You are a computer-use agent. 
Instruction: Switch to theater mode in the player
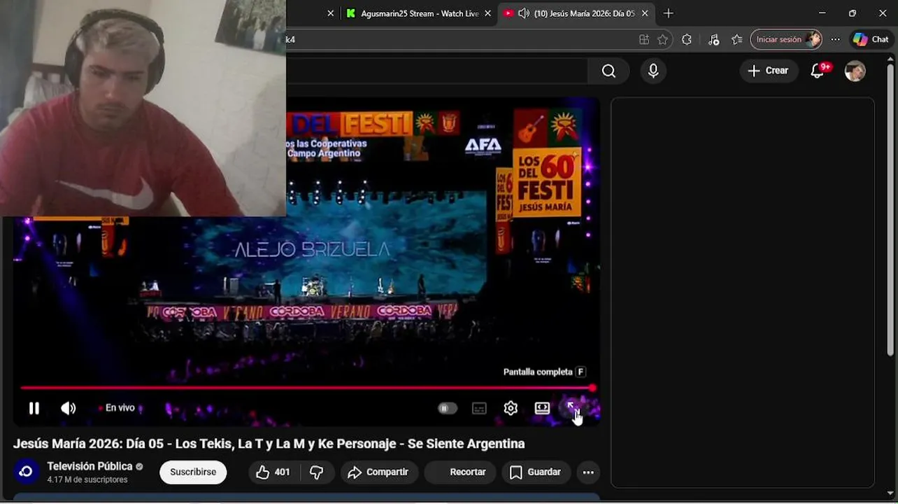point(542,408)
